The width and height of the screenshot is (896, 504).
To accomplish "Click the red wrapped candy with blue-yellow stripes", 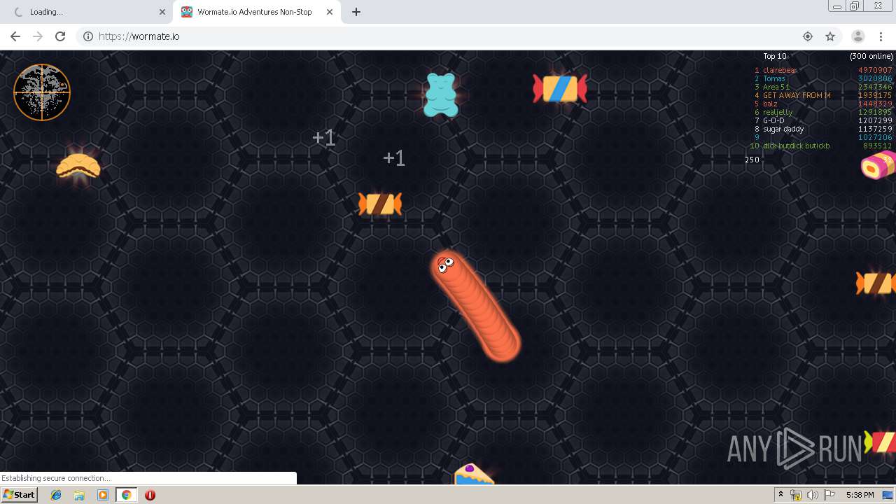I will pyautogui.click(x=559, y=89).
